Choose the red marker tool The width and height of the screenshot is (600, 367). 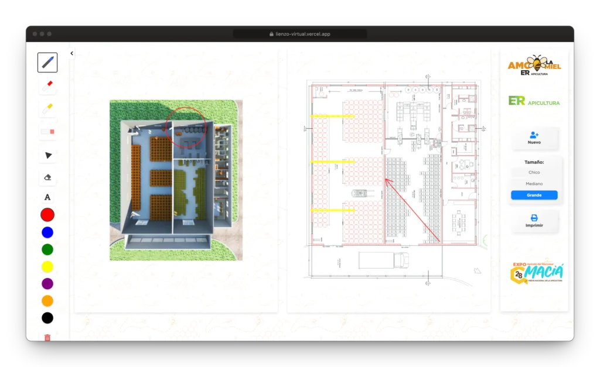click(47, 85)
